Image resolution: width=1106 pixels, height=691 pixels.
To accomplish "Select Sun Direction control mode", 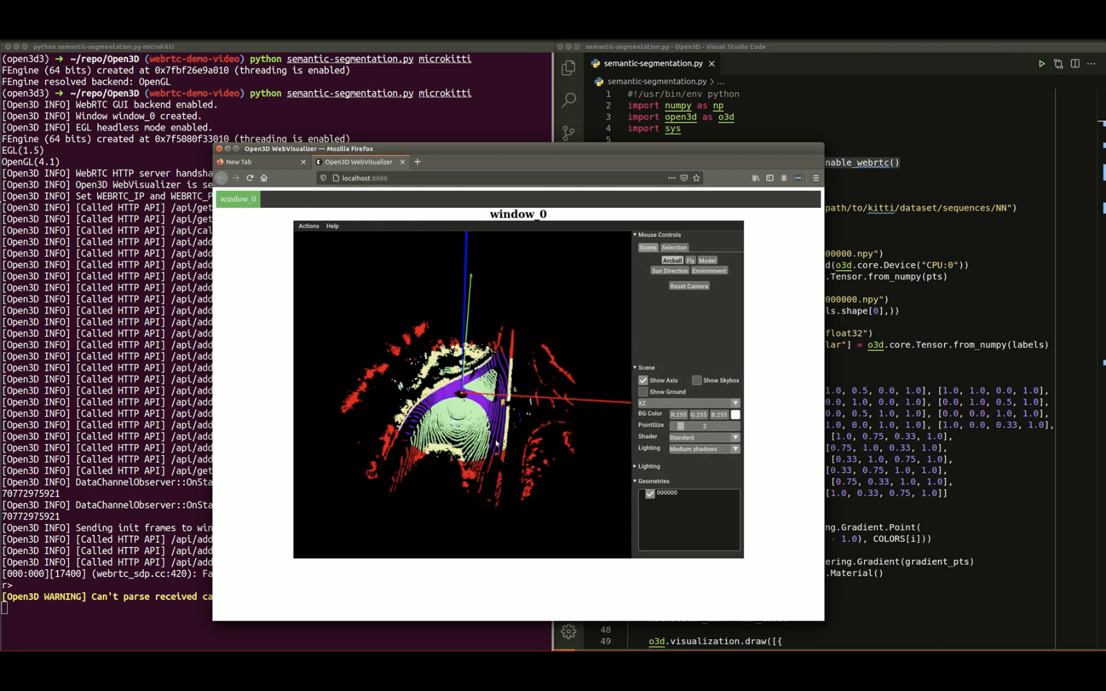I will [x=669, y=271].
